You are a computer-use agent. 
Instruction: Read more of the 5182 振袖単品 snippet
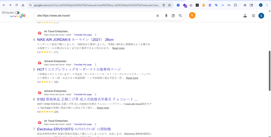click(103, 108)
